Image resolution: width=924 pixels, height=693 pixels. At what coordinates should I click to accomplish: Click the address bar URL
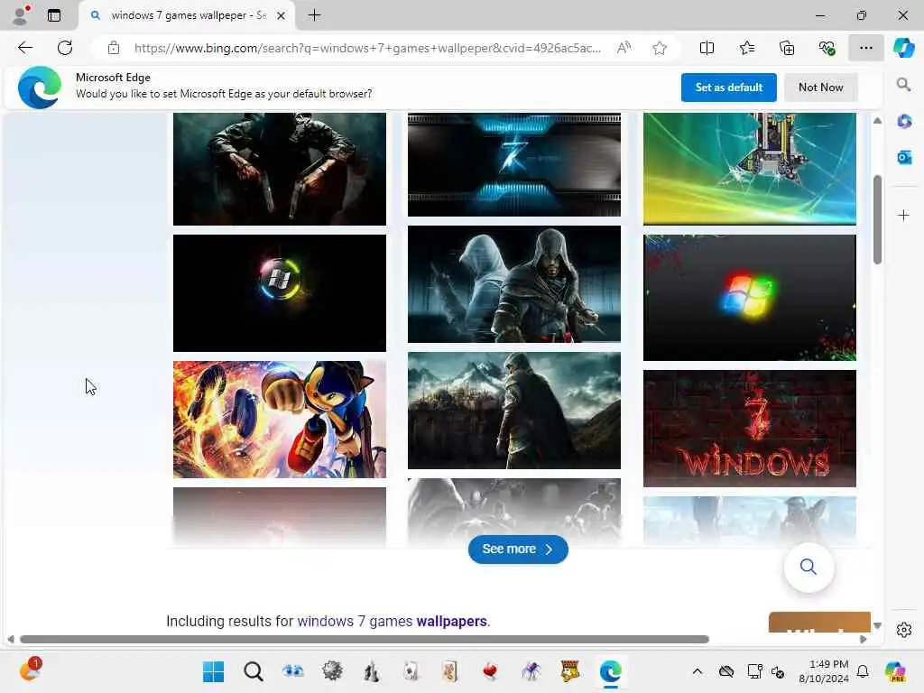click(368, 48)
